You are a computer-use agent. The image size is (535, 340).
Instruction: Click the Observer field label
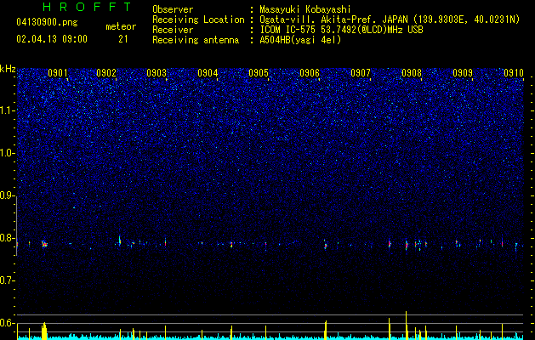click(173, 9)
